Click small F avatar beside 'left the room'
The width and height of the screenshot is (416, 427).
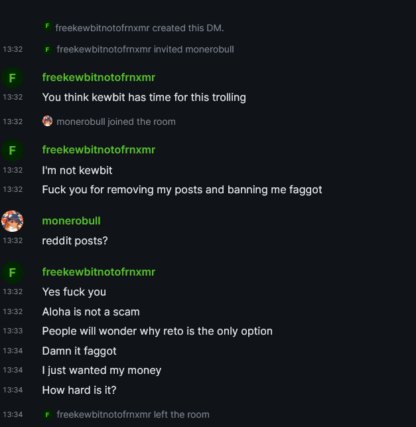pos(47,414)
